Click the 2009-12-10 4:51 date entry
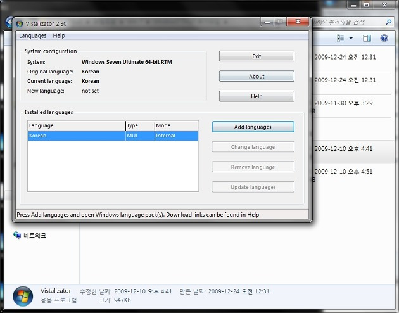 coord(343,172)
